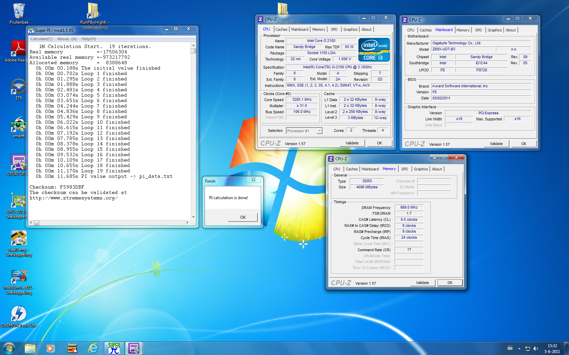569x355 pixels.
Task: Click Super PI vertical scrollbar thumb
Action: pos(193,51)
